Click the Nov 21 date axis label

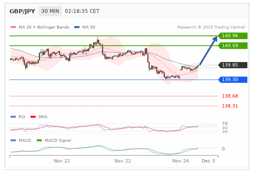[62, 161]
